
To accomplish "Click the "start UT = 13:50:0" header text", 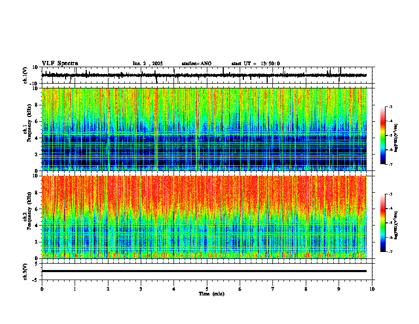I will click(x=256, y=64).
